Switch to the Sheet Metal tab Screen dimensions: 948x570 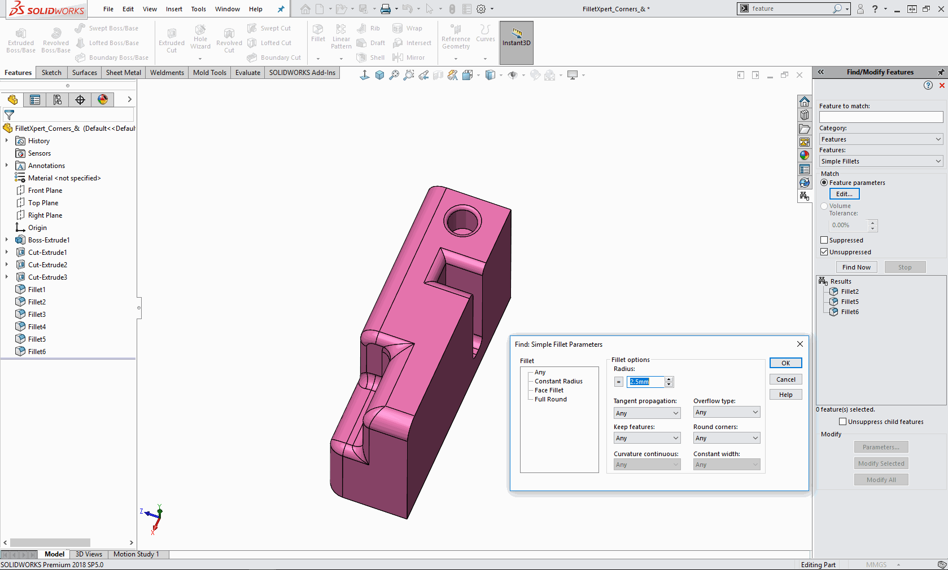(x=123, y=72)
